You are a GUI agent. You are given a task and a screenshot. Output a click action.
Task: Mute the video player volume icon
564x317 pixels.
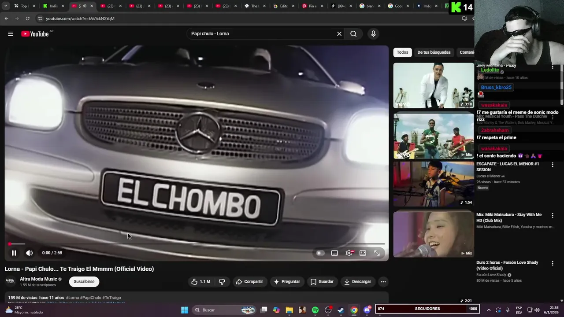[x=29, y=253]
